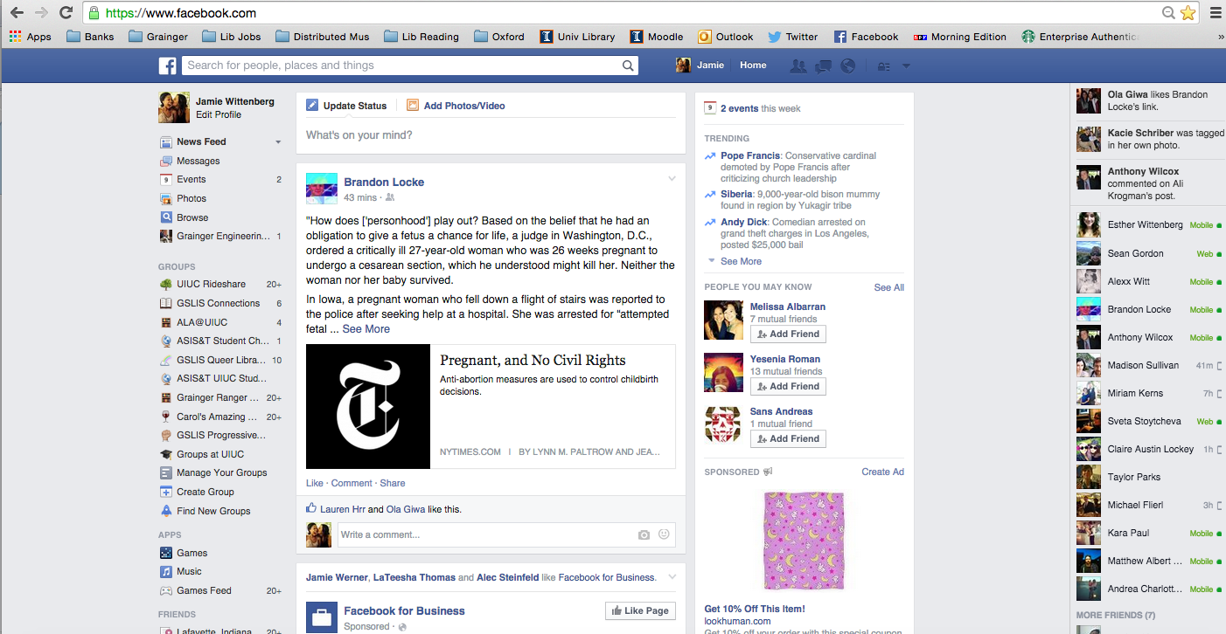Image resolution: width=1226 pixels, height=634 pixels.
Task: Click See All in People You May Know
Action: click(x=889, y=287)
